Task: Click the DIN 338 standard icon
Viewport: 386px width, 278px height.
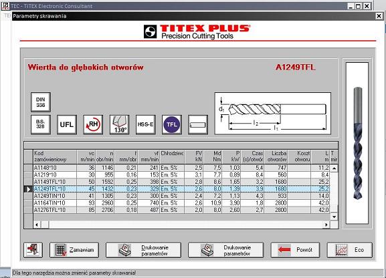Action: [x=41, y=102]
